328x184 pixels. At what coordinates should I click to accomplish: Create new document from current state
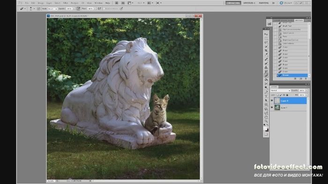click(x=295, y=79)
